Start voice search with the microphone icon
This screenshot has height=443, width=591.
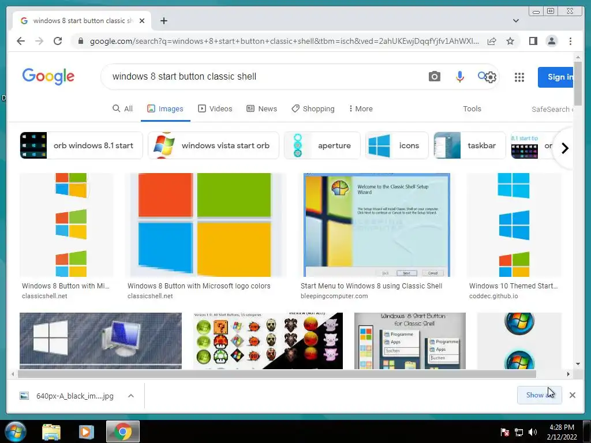pos(459,77)
